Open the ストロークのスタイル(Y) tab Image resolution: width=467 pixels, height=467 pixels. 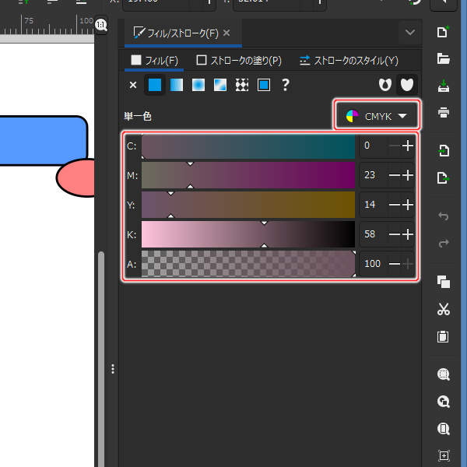pos(349,60)
